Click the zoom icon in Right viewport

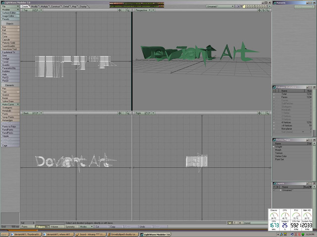tap(267, 113)
